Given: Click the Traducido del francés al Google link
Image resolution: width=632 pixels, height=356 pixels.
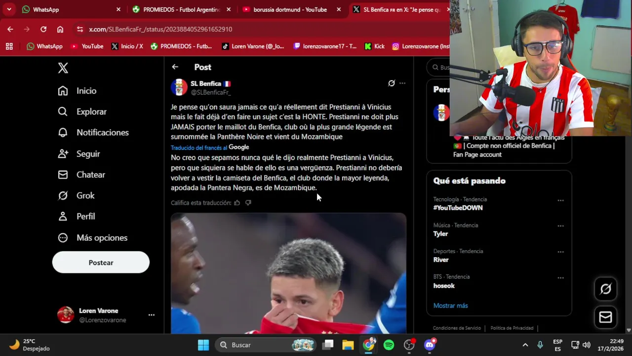Looking at the screenshot, I should point(210,147).
